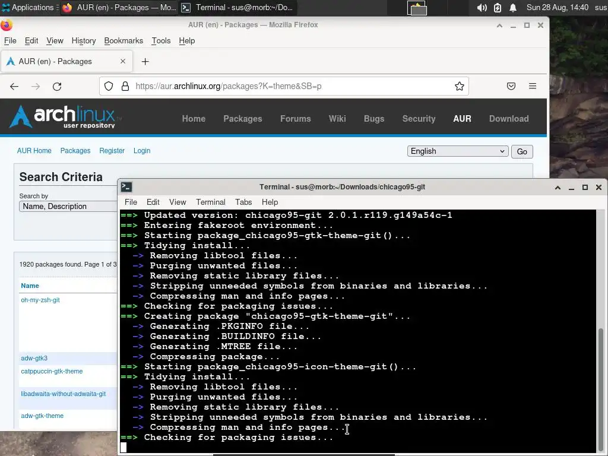Open the Register link
608x456 pixels.
coord(112,150)
